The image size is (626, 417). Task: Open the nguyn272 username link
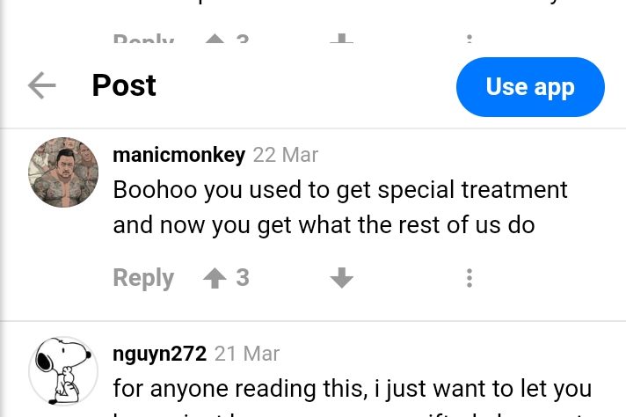160,354
